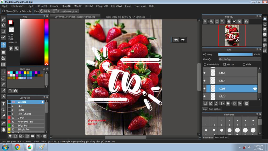Open the 'Pha trộn' blend mode dropdown
Image resolution: width=268 pixels, height=151 pixels.
coord(239,59)
